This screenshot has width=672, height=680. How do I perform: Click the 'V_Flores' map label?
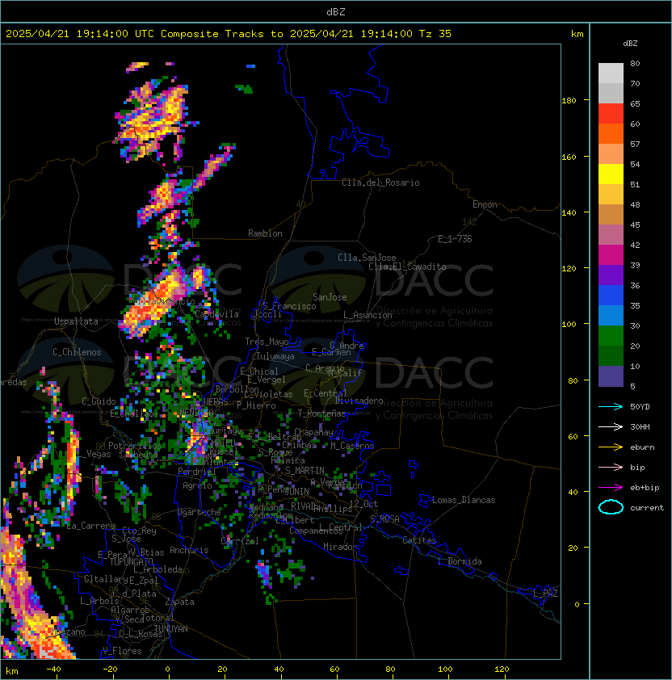[122, 651]
